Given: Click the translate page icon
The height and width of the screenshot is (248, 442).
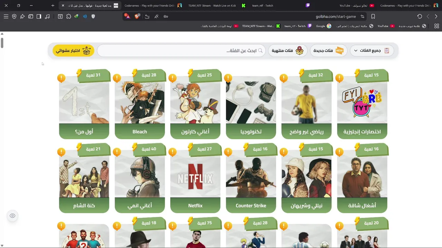Looking at the screenshot, I should tap(156, 17).
